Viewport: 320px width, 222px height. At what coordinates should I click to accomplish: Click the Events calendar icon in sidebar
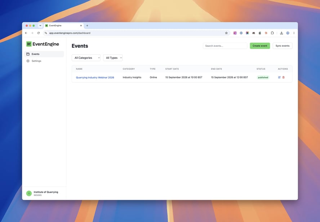[x=28, y=54]
